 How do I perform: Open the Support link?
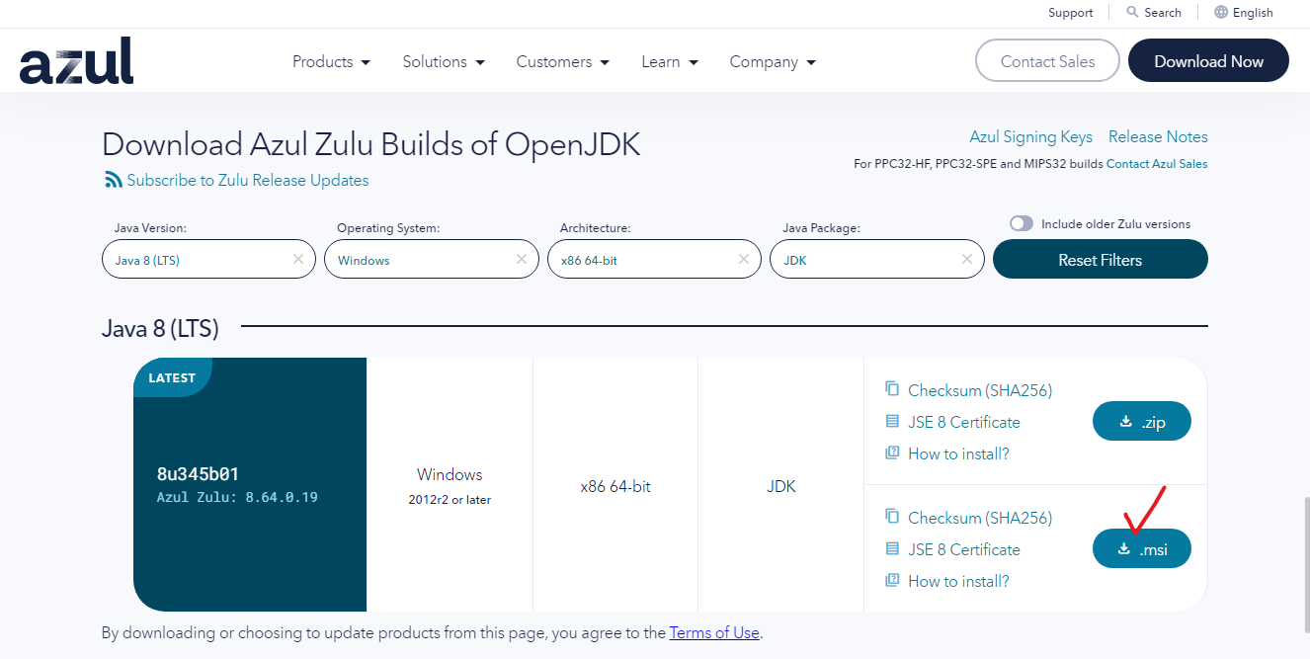[x=1071, y=13]
